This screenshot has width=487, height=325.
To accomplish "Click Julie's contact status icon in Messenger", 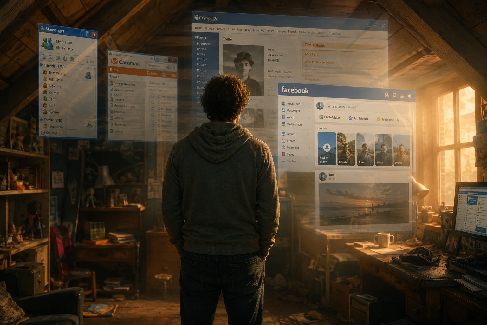I will pos(45,79).
